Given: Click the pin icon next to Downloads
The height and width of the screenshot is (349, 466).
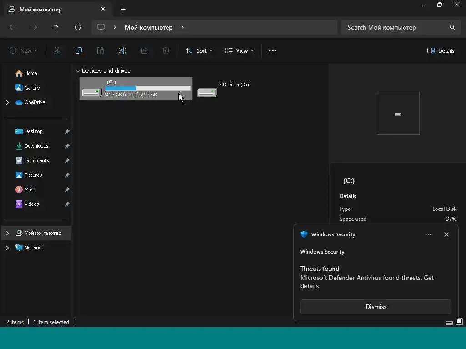Looking at the screenshot, I should coord(67,146).
